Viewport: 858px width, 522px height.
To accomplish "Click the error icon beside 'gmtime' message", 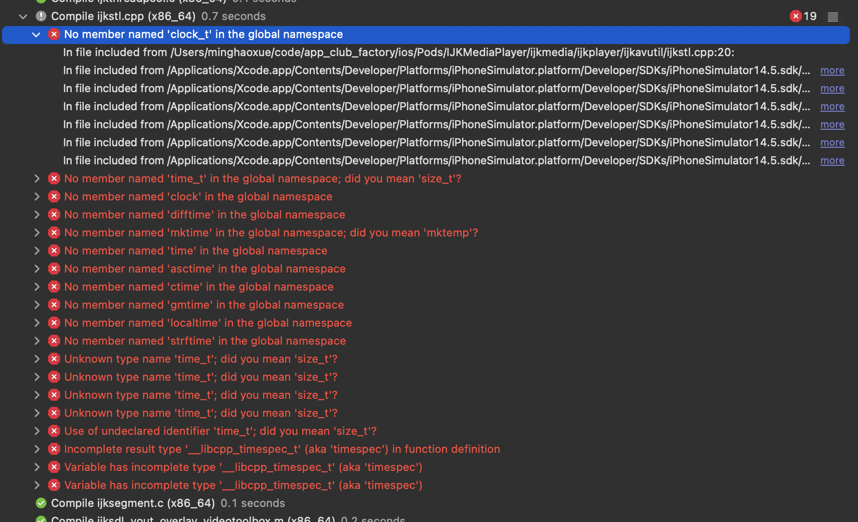I will coord(54,305).
